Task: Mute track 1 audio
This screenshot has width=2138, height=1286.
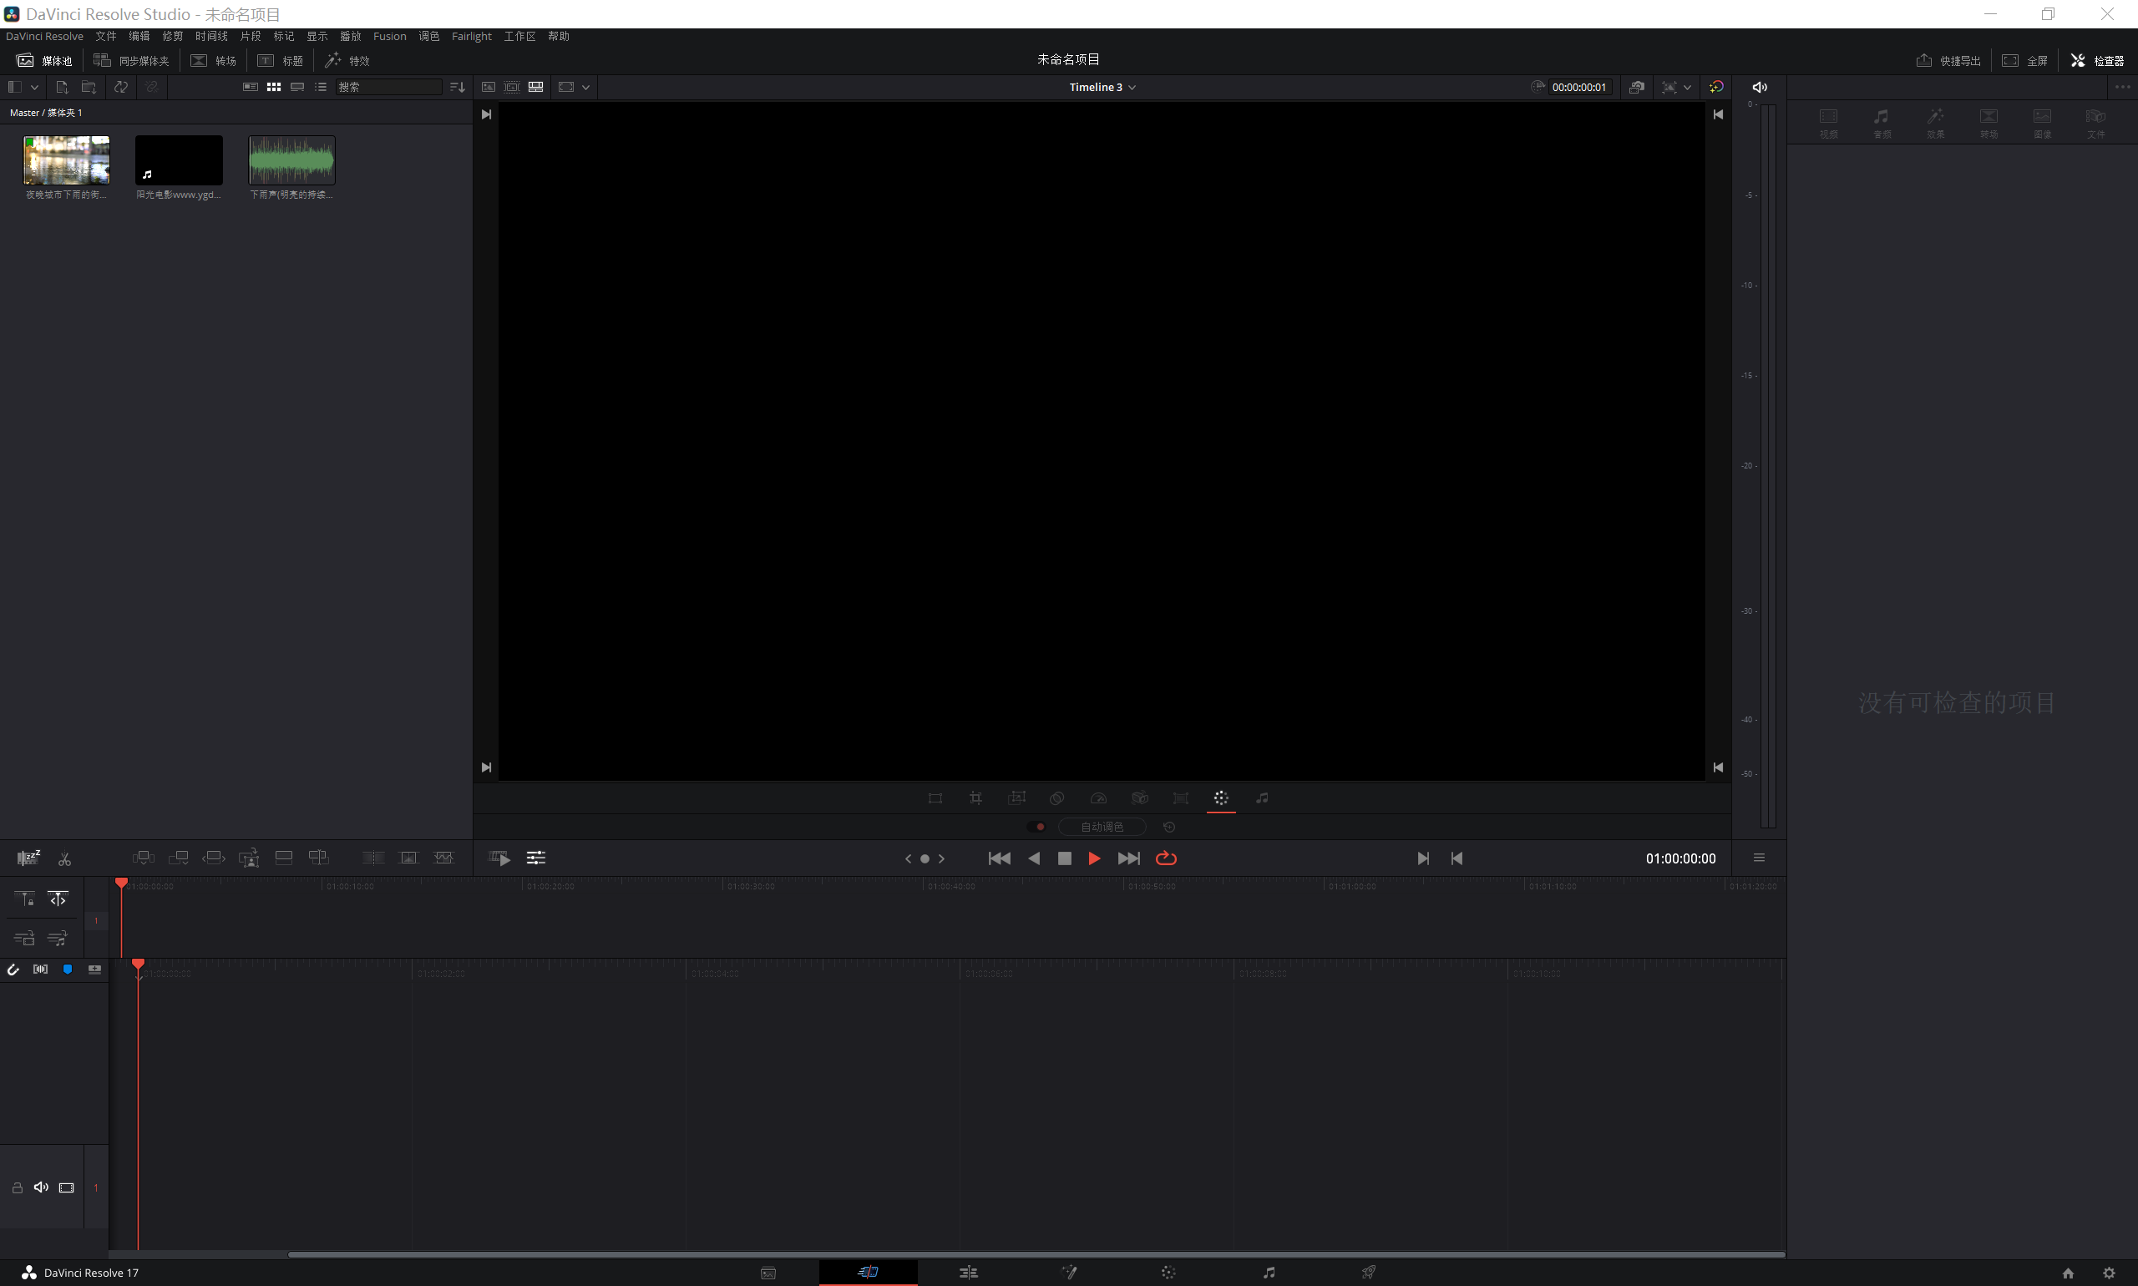Action: [x=41, y=1187]
